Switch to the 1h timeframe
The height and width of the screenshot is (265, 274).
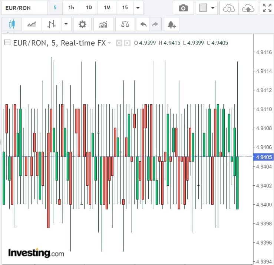point(71,8)
